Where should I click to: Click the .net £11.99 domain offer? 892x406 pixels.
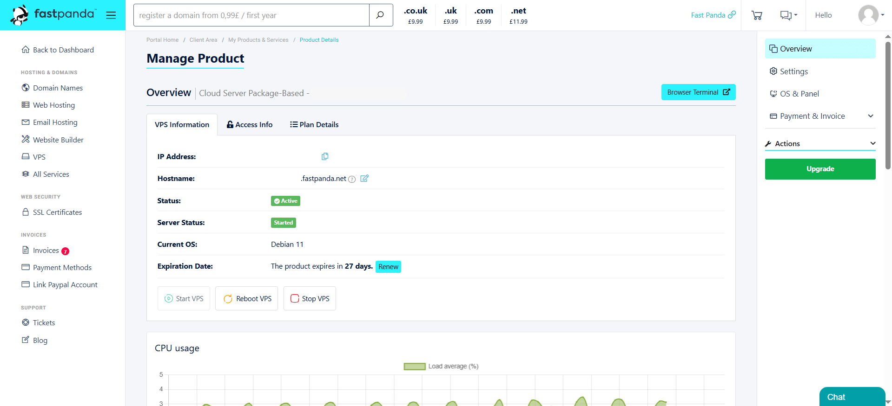[518, 15]
